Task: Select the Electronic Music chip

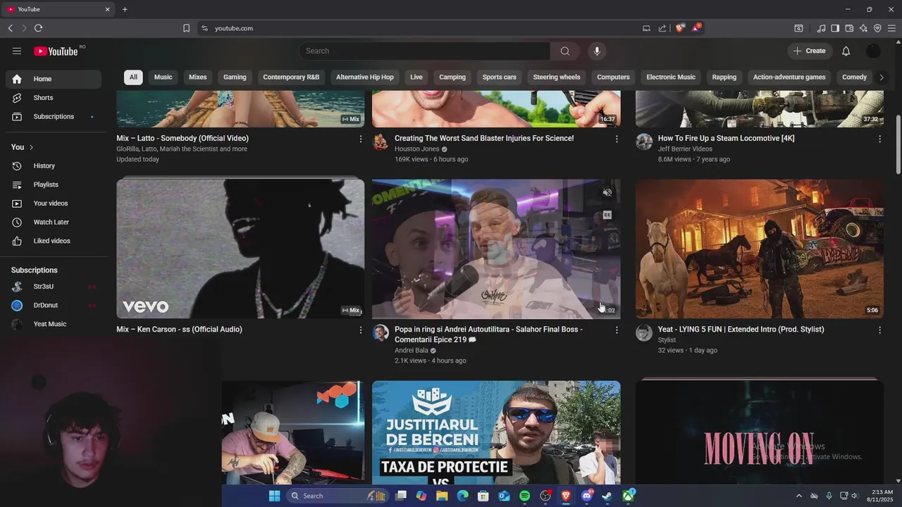Action: tap(671, 77)
